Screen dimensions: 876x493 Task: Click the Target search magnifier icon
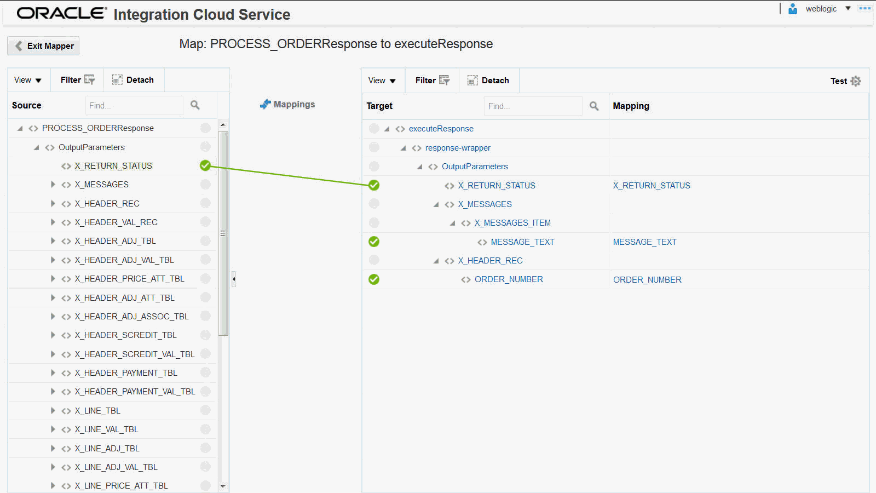coord(594,106)
